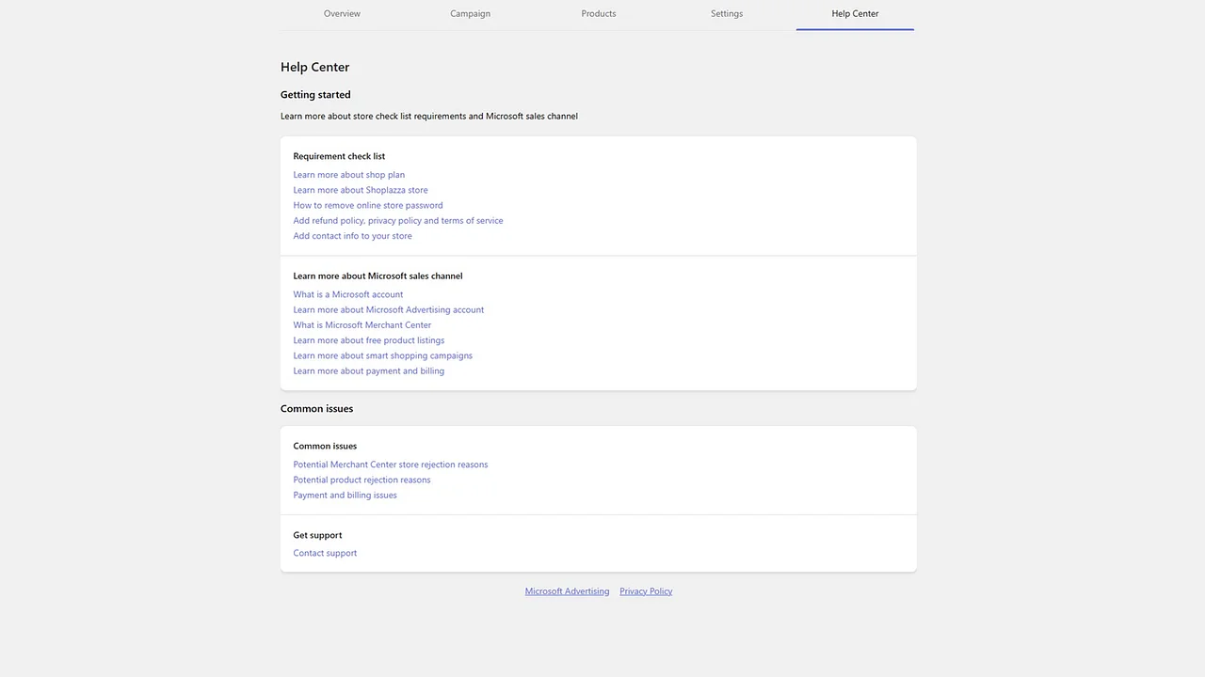This screenshot has width=1205, height=677.
Task: Learn about smart shopping campaigns
Action: [x=382, y=355]
